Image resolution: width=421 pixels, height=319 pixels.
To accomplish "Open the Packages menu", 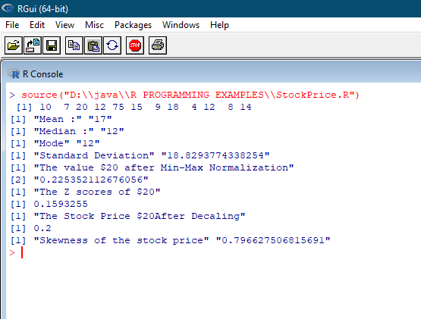I will tap(133, 25).
